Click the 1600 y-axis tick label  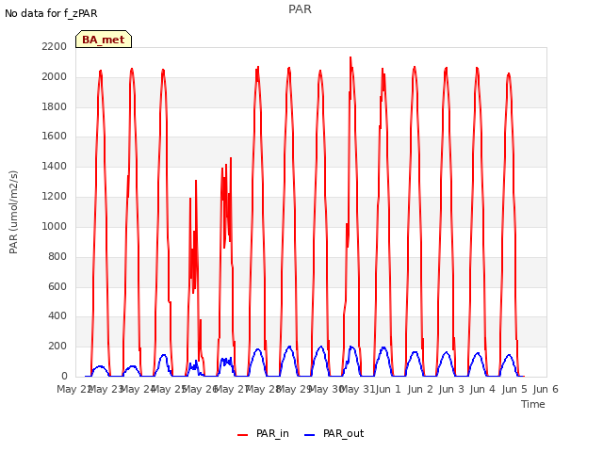pos(55,136)
